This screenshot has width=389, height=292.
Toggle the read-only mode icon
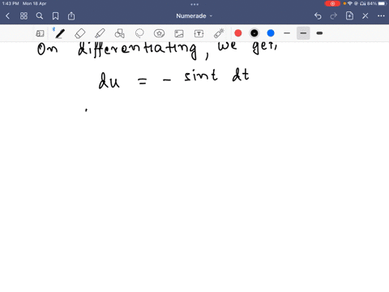(40, 33)
